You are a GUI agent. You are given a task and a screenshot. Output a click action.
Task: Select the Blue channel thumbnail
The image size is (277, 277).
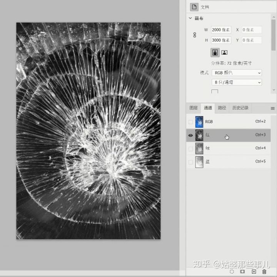tap(199, 162)
